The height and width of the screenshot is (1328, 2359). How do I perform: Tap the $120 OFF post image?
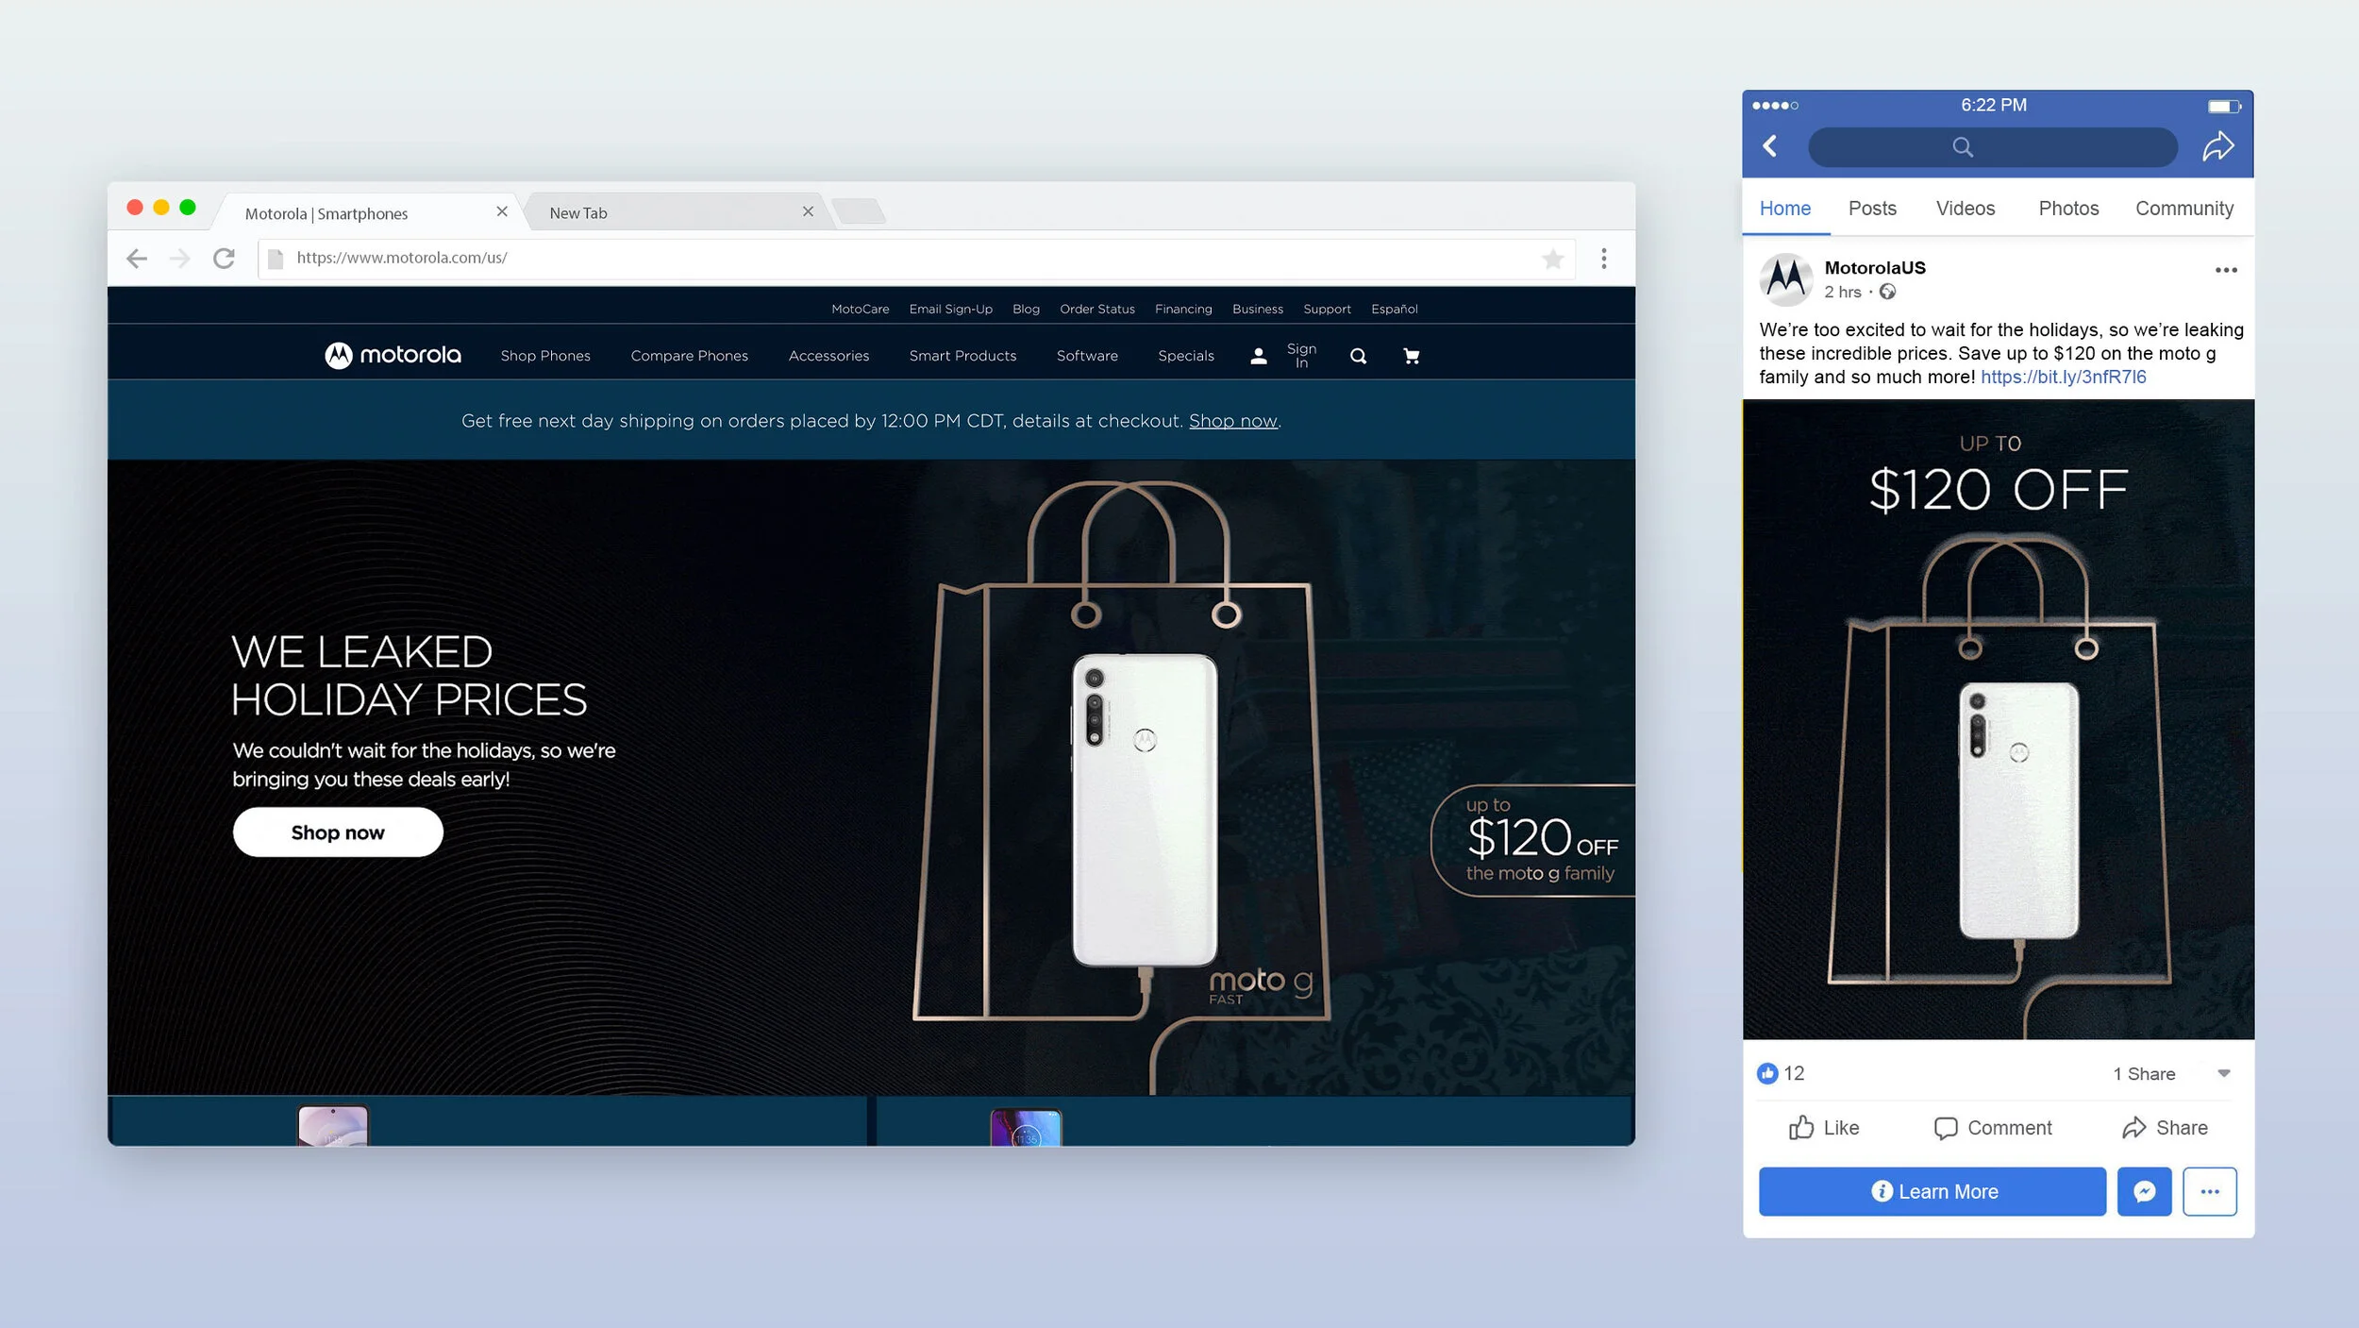coord(1998,719)
